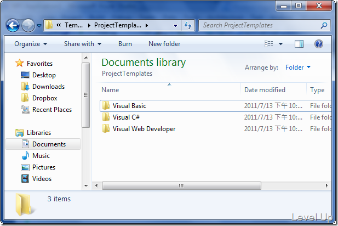Open the Dropbox favorite

44,98
